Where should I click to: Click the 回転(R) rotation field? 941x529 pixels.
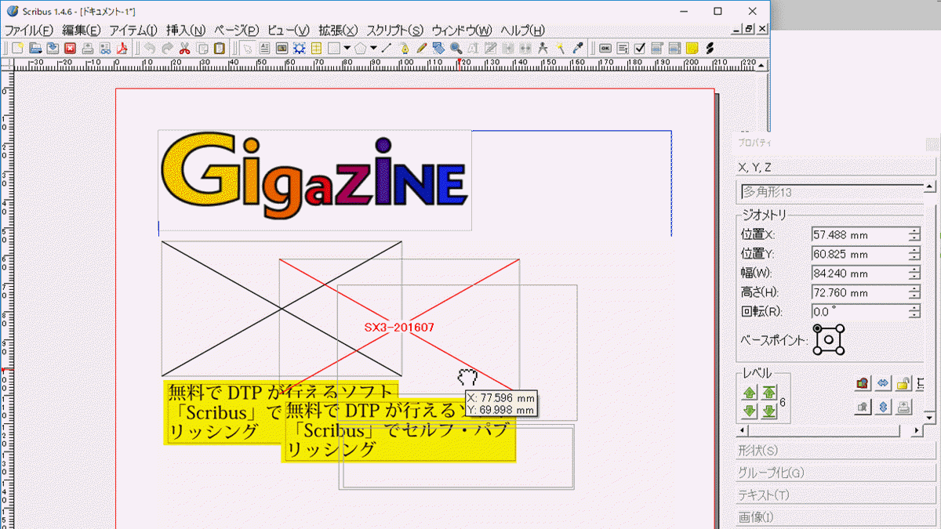coord(860,311)
